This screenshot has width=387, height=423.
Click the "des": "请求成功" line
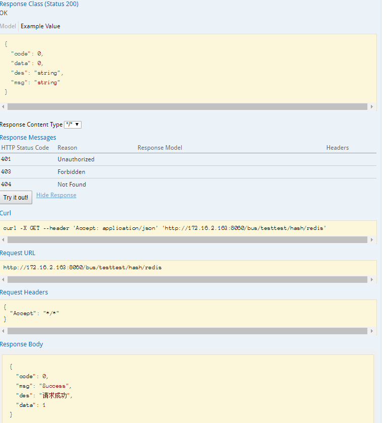click(x=44, y=395)
